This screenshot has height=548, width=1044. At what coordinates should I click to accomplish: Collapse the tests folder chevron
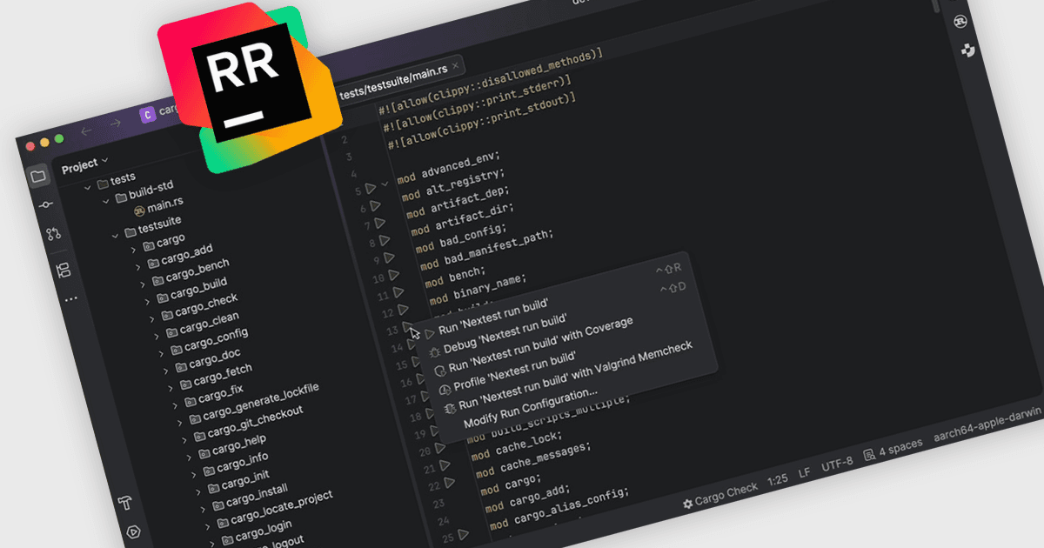point(87,187)
